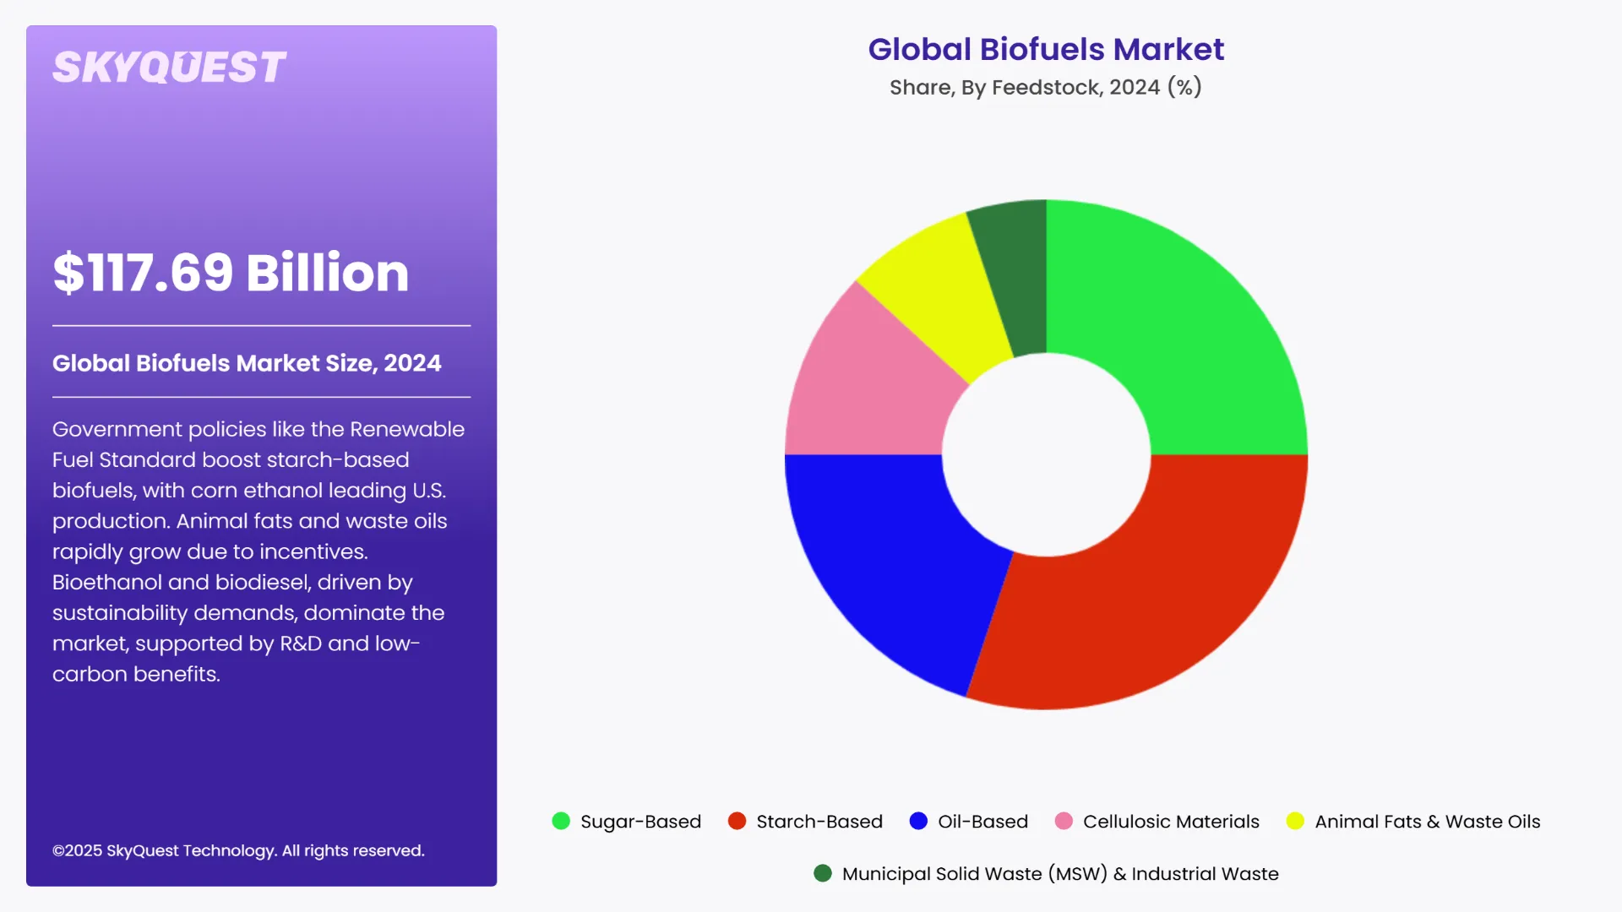Image resolution: width=1622 pixels, height=912 pixels.
Task: Toggle the Starch-Based legend label
Action: point(819,822)
